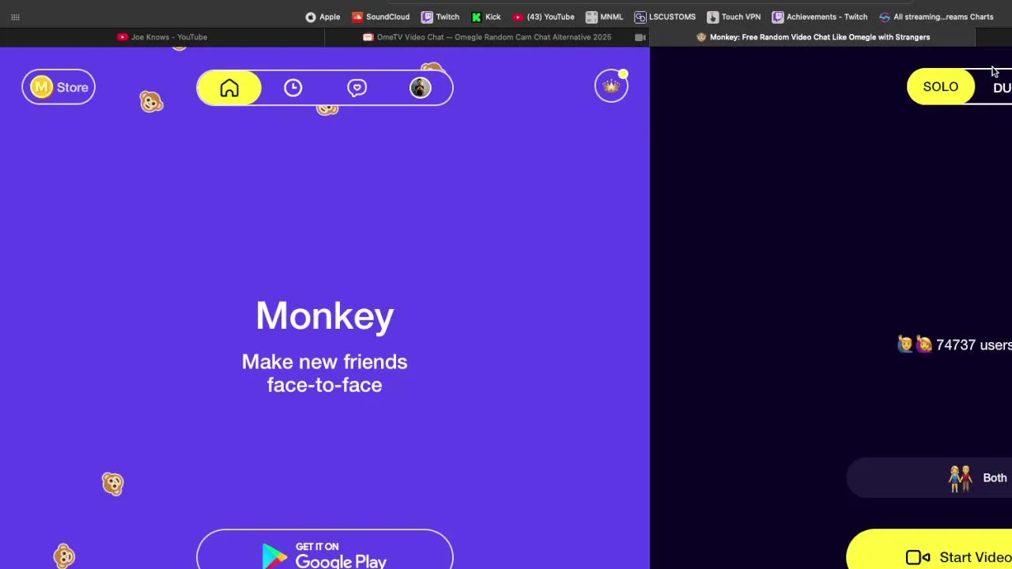Viewport: 1012px width, 569px height.
Task: Select the Monkey Random Video Chat tab
Action: point(813,37)
